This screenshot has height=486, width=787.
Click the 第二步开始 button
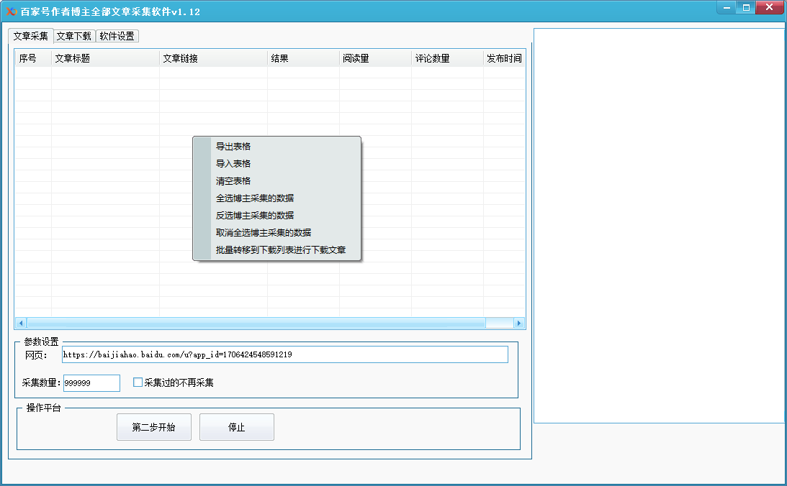pos(153,427)
